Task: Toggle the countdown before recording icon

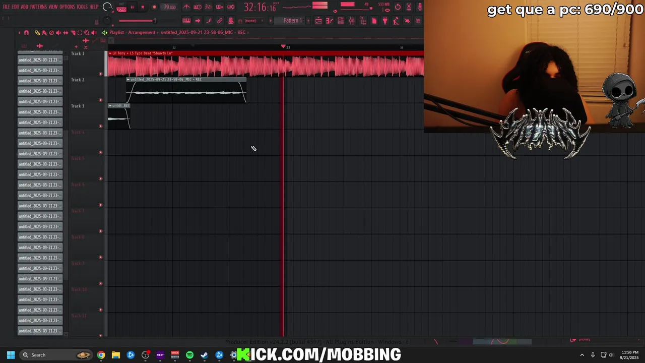Action: pyautogui.click(x=208, y=7)
